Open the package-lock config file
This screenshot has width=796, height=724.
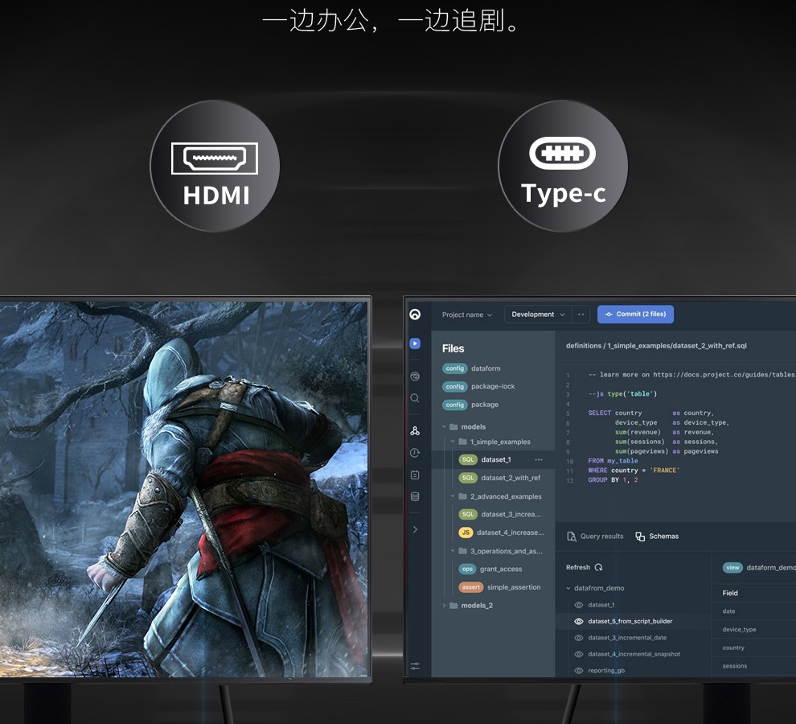pyautogui.click(x=478, y=387)
